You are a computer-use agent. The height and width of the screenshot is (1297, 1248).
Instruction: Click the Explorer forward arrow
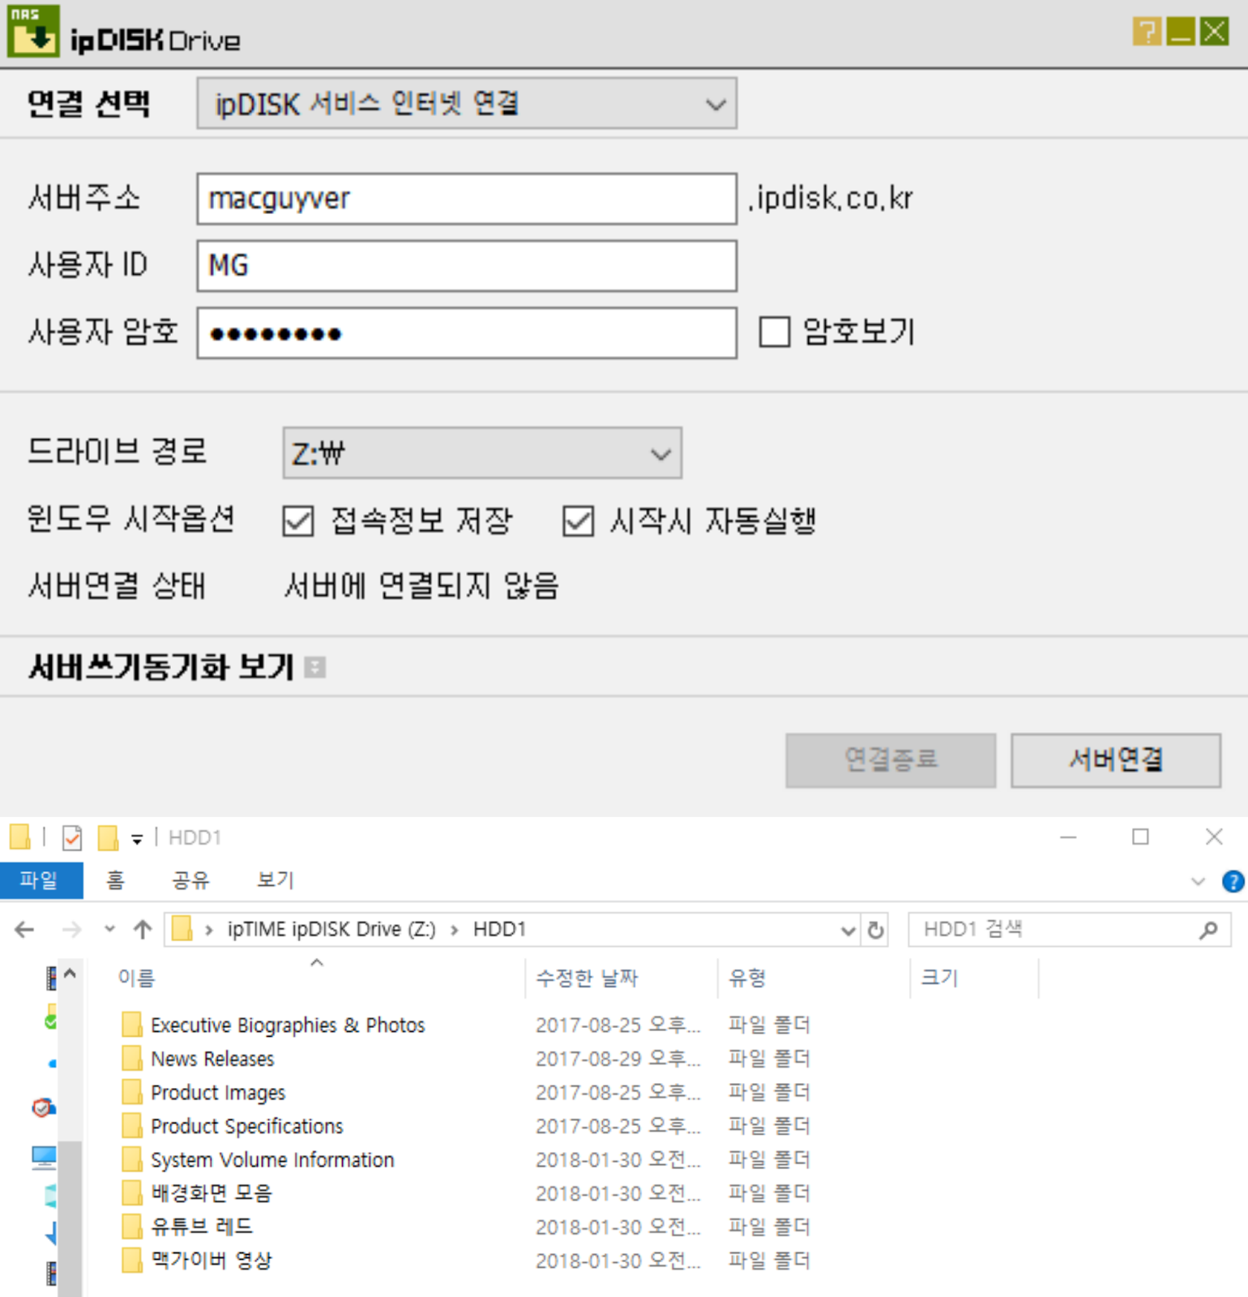coord(72,930)
